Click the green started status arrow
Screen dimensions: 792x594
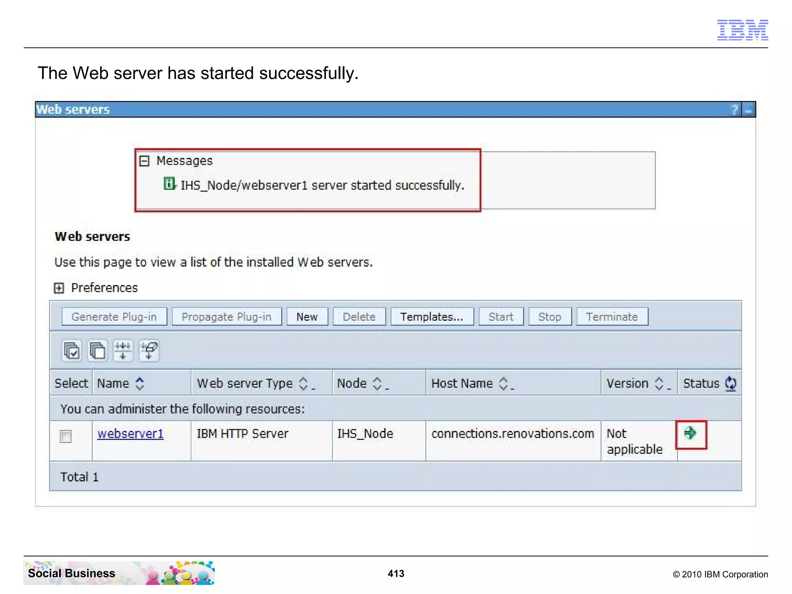coord(690,433)
